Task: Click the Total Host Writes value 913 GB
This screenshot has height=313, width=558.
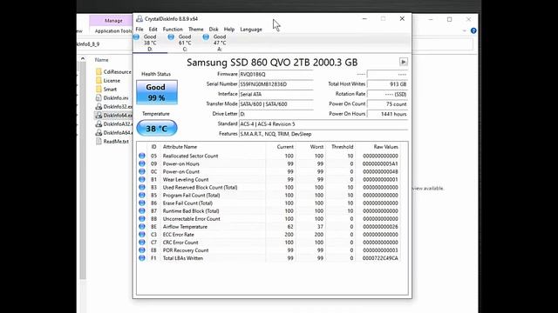Action: click(387, 84)
